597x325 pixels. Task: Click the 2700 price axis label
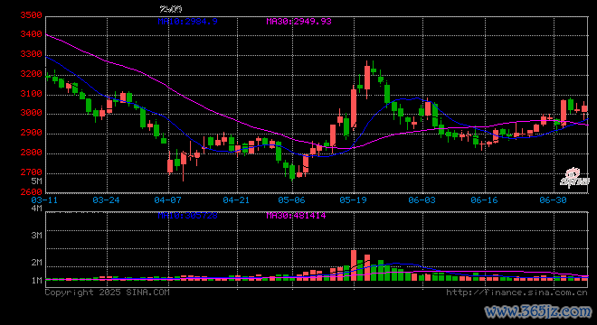(32, 172)
